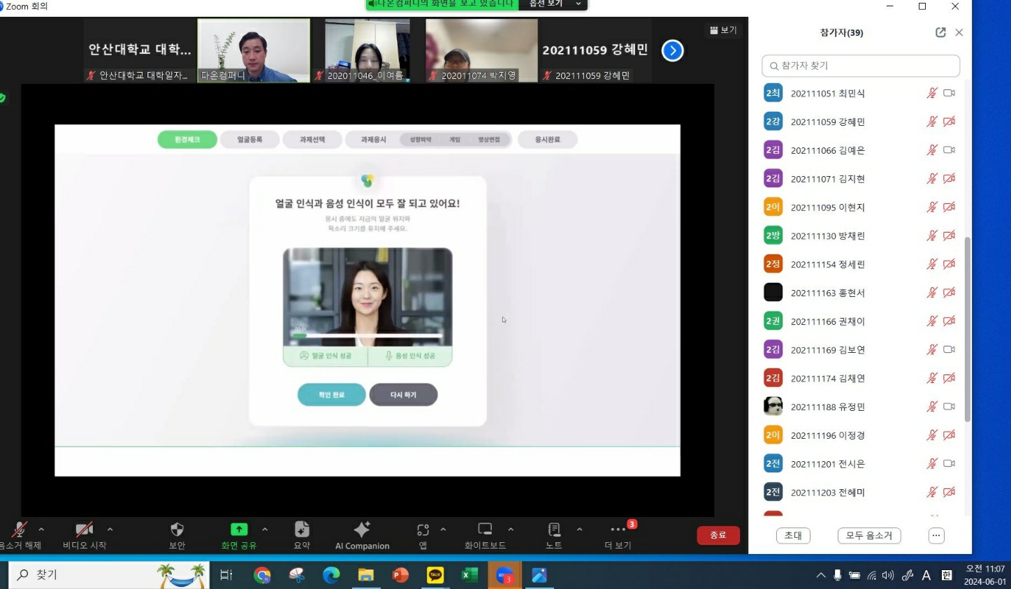This screenshot has height=589, width=1011.
Task: Toggle the video icon for 202111051 최민식
Action: [x=949, y=93]
